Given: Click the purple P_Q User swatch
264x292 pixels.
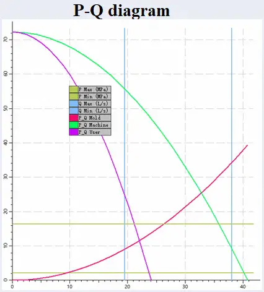Looking at the screenshot, I should [x=74, y=132].
